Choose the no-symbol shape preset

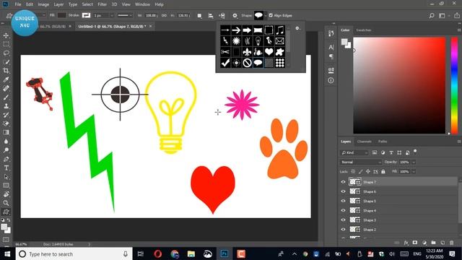[x=247, y=63]
